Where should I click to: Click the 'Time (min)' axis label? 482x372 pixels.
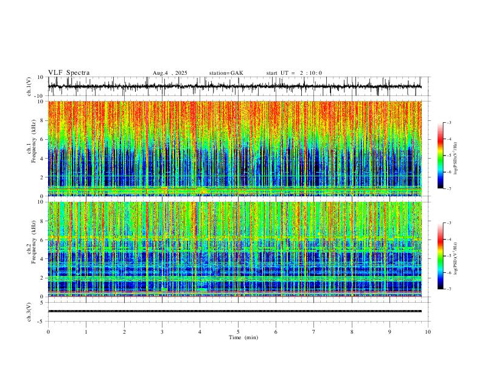pyautogui.click(x=243, y=337)
